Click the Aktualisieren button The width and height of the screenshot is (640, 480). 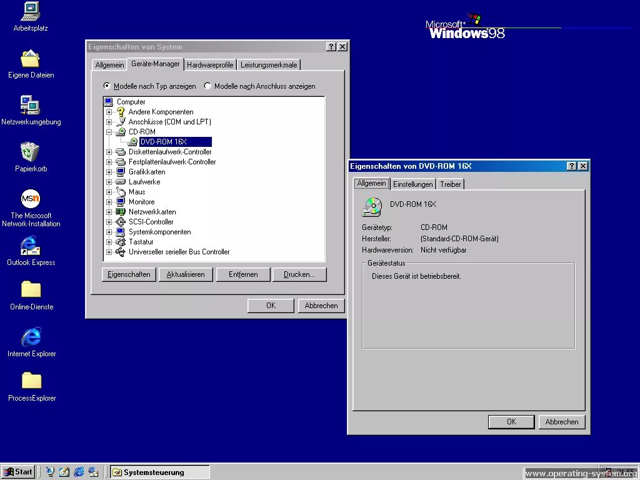click(x=186, y=274)
